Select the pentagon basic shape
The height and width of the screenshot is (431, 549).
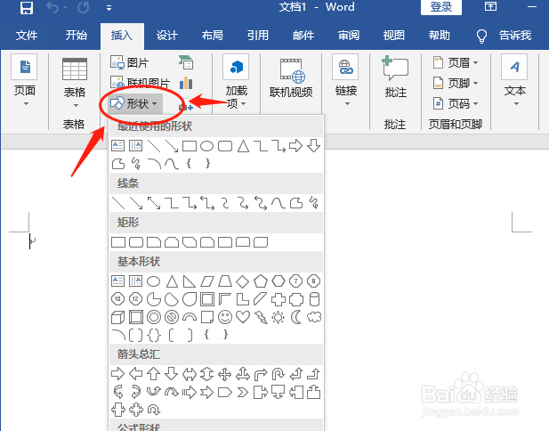tap(261, 281)
